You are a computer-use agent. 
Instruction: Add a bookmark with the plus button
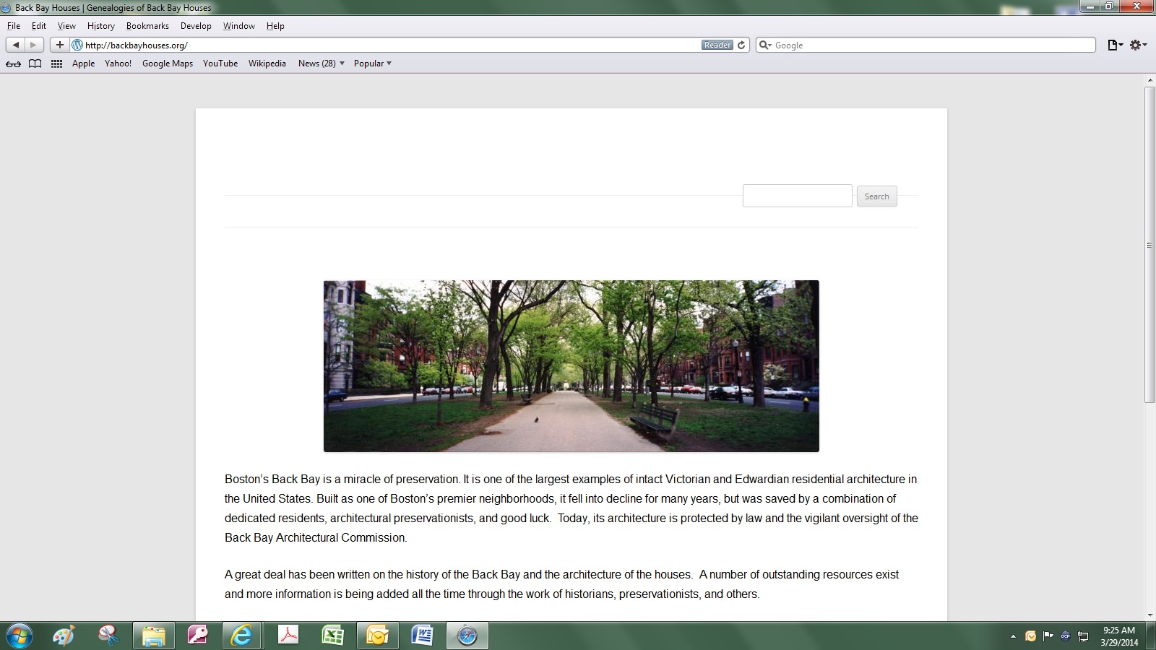point(60,45)
